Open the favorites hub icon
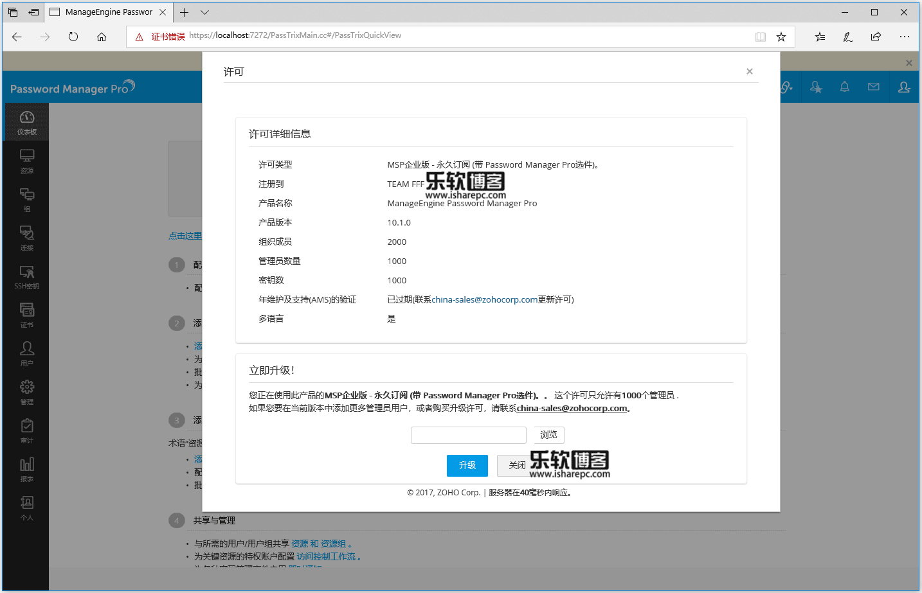 820,37
